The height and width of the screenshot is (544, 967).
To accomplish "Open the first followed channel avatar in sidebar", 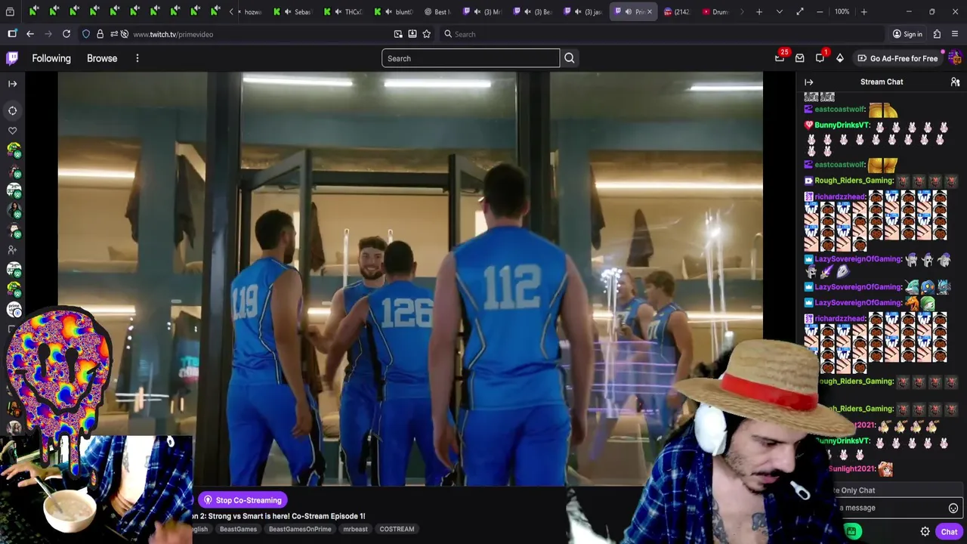I will 14,150.
